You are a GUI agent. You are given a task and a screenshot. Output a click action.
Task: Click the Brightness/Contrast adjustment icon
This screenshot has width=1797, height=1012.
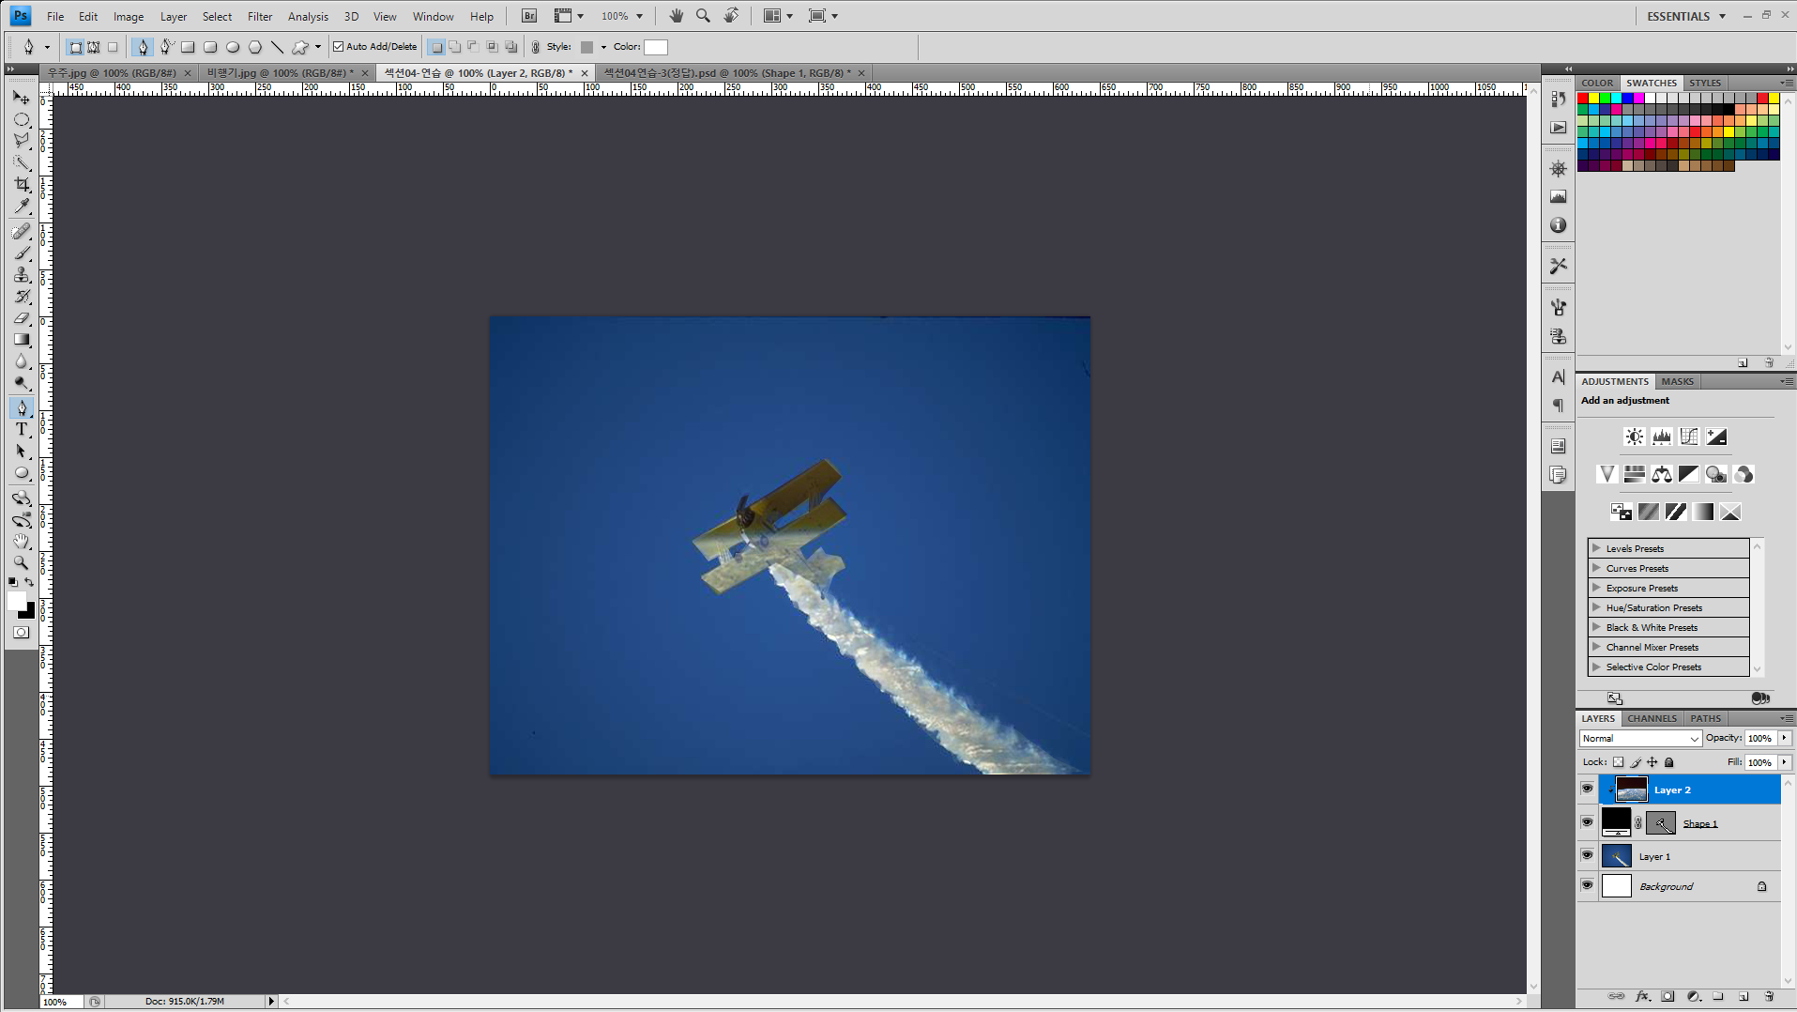(x=1634, y=437)
